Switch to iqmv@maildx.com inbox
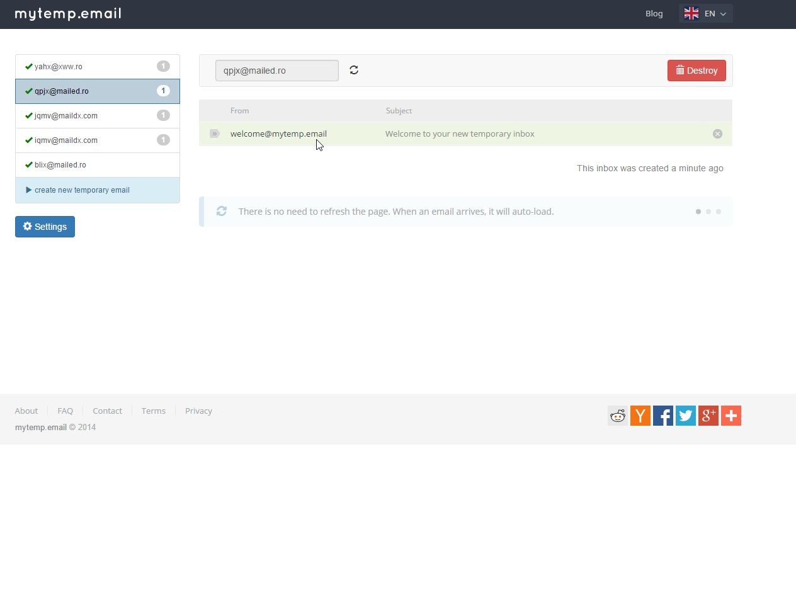796x597 pixels. pyautogui.click(x=98, y=140)
